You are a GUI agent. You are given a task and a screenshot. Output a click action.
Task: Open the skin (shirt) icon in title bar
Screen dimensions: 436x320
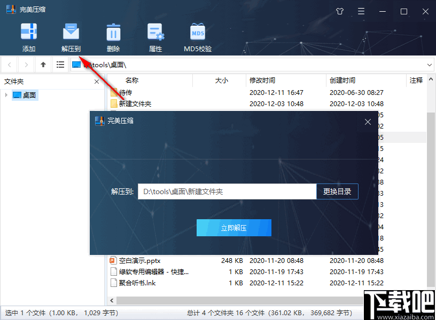[x=340, y=11]
